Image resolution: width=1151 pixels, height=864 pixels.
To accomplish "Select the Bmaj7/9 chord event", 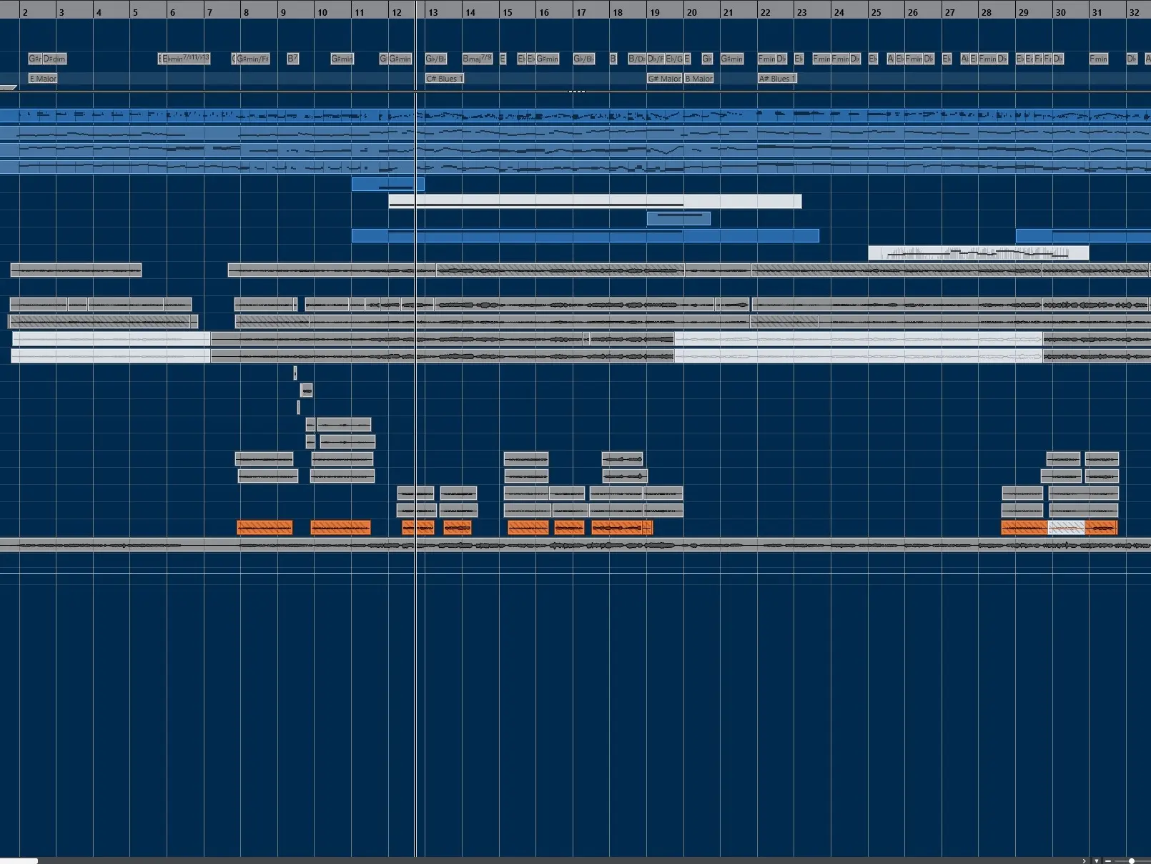I will [x=477, y=59].
